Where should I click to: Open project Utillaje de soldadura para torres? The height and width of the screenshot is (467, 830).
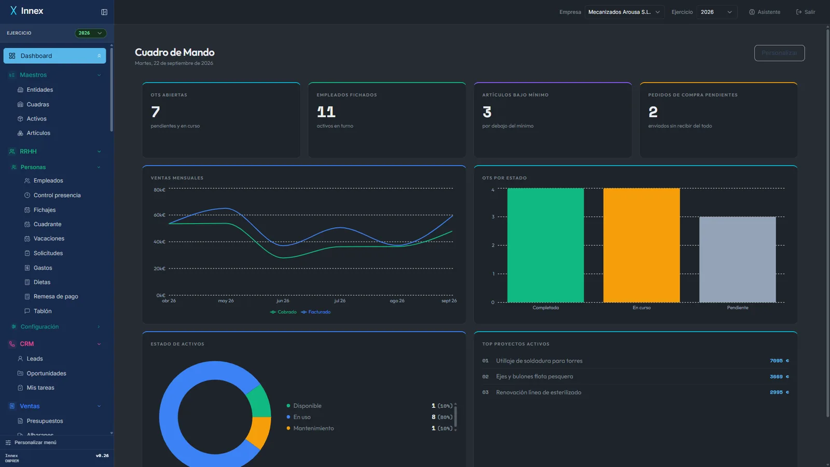(635, 361)
